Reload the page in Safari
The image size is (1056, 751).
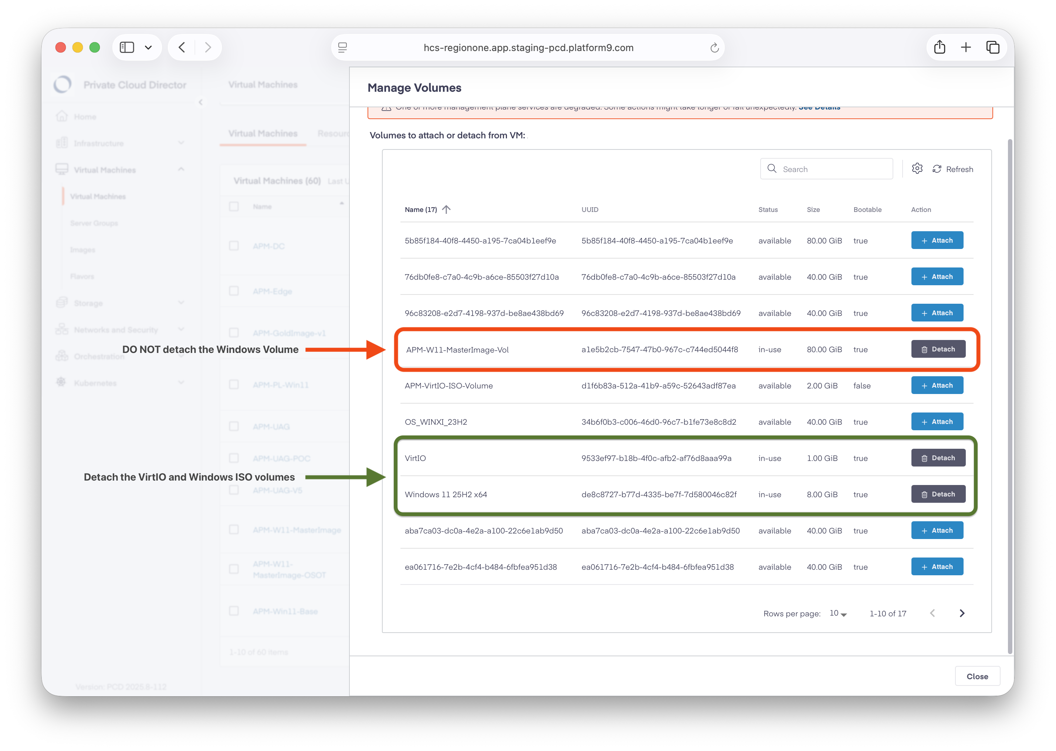(714, 48)
